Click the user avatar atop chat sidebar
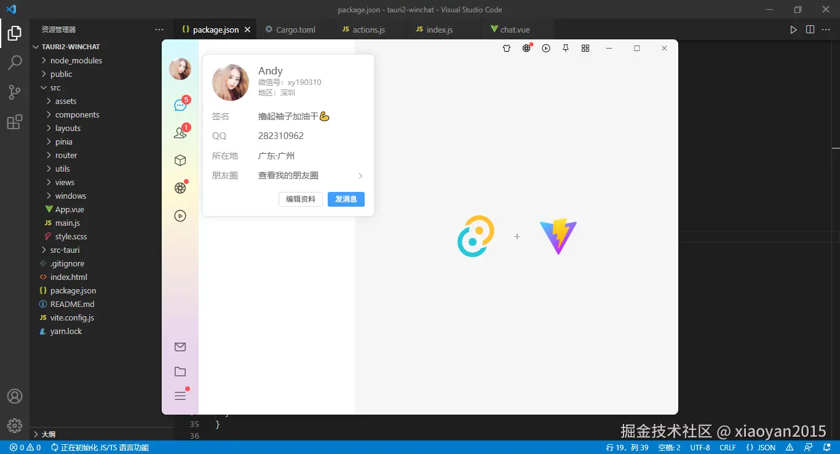 [180, 69]
